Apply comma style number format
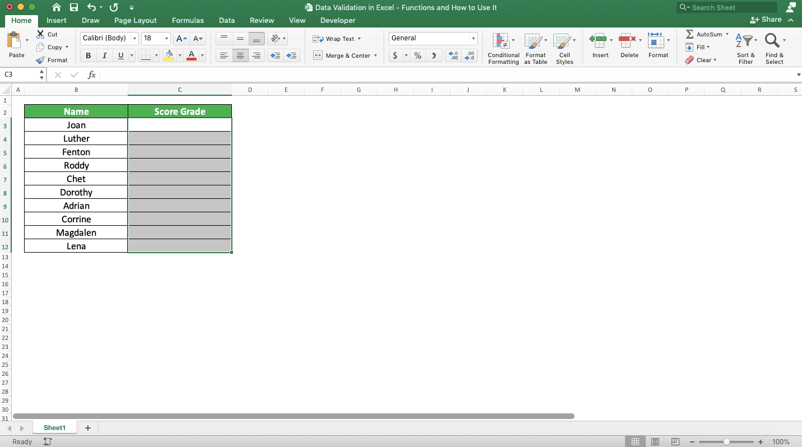Viewport: 802px width, 447px height. coord(433,55)
